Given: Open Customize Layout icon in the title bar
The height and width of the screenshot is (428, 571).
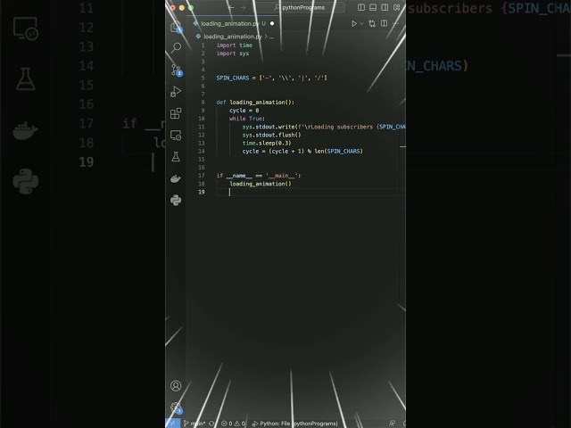Looking at the screenshot, I should click(x=396, y=7).
